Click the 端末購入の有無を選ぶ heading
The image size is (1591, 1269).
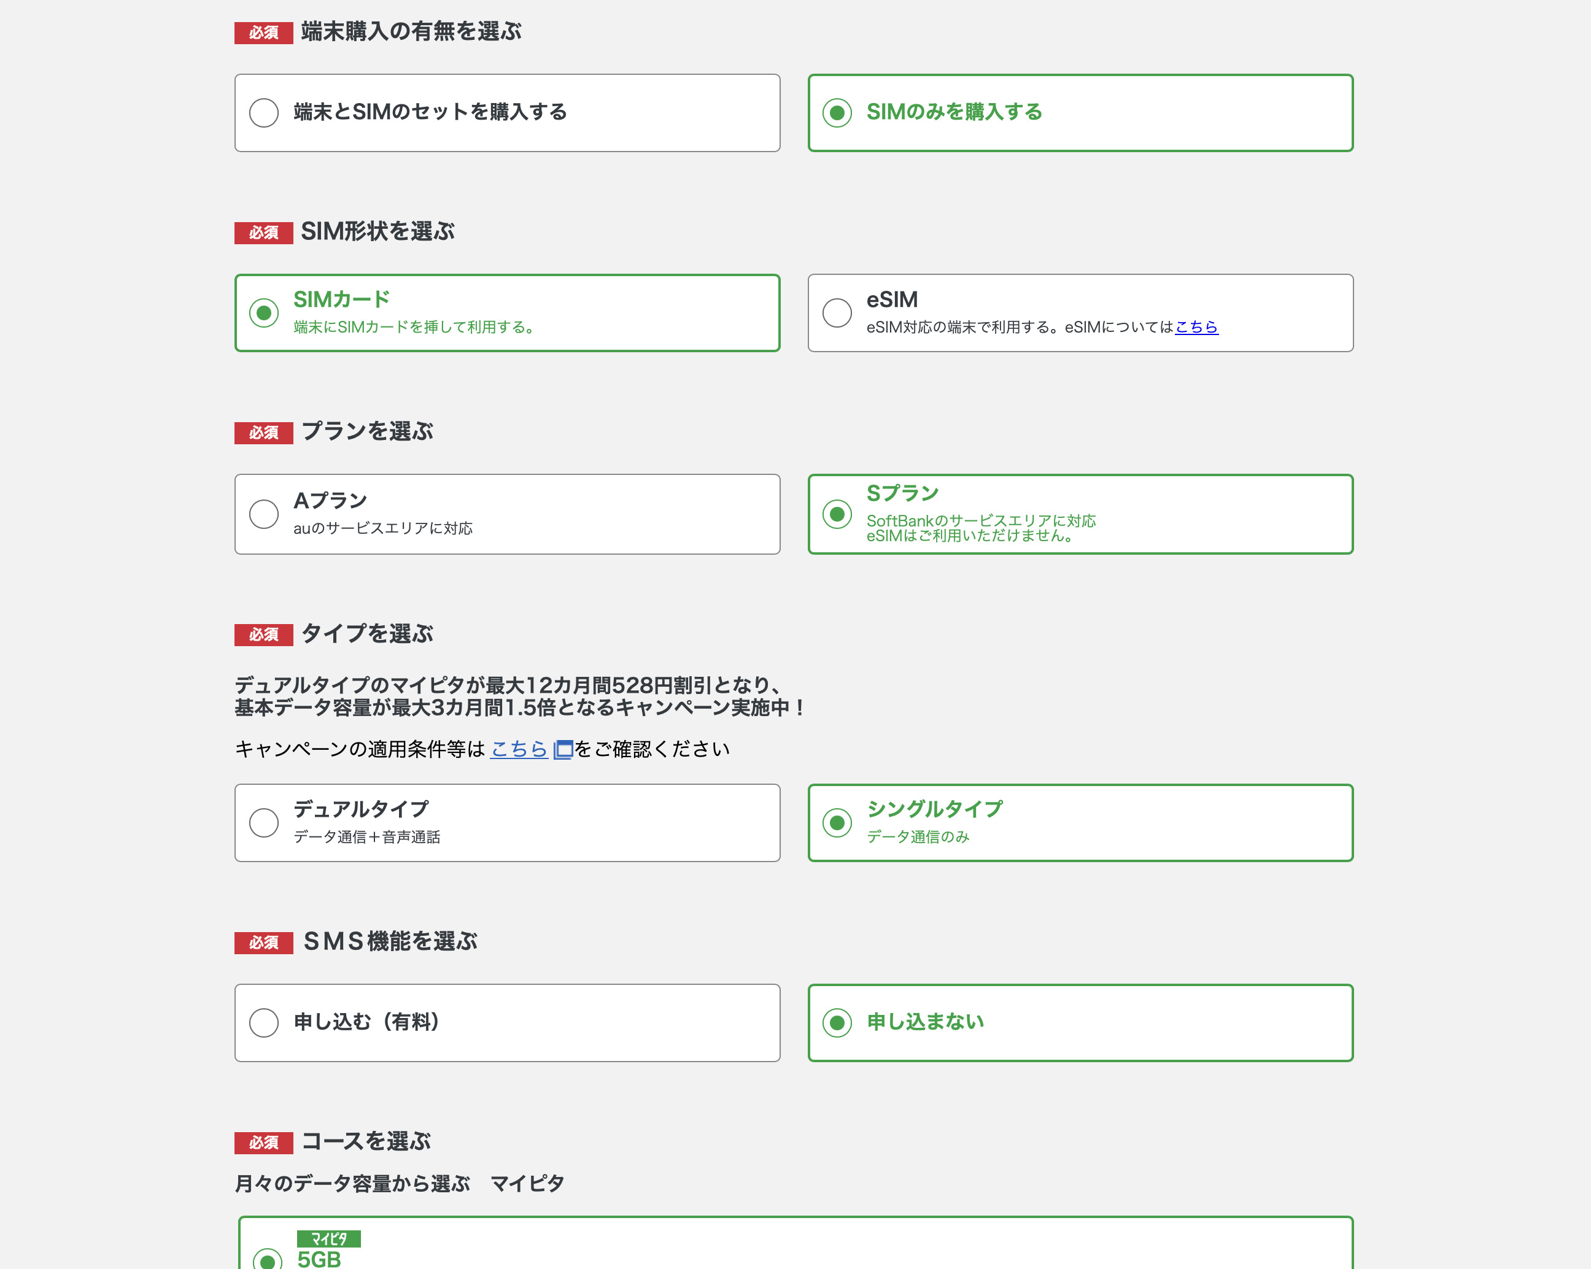pos(411,32)
